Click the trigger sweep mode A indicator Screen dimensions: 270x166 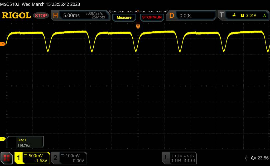coord(265,16)
